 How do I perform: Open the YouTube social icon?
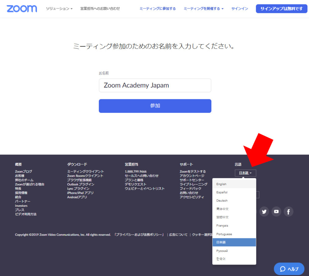tap(276, 212)
